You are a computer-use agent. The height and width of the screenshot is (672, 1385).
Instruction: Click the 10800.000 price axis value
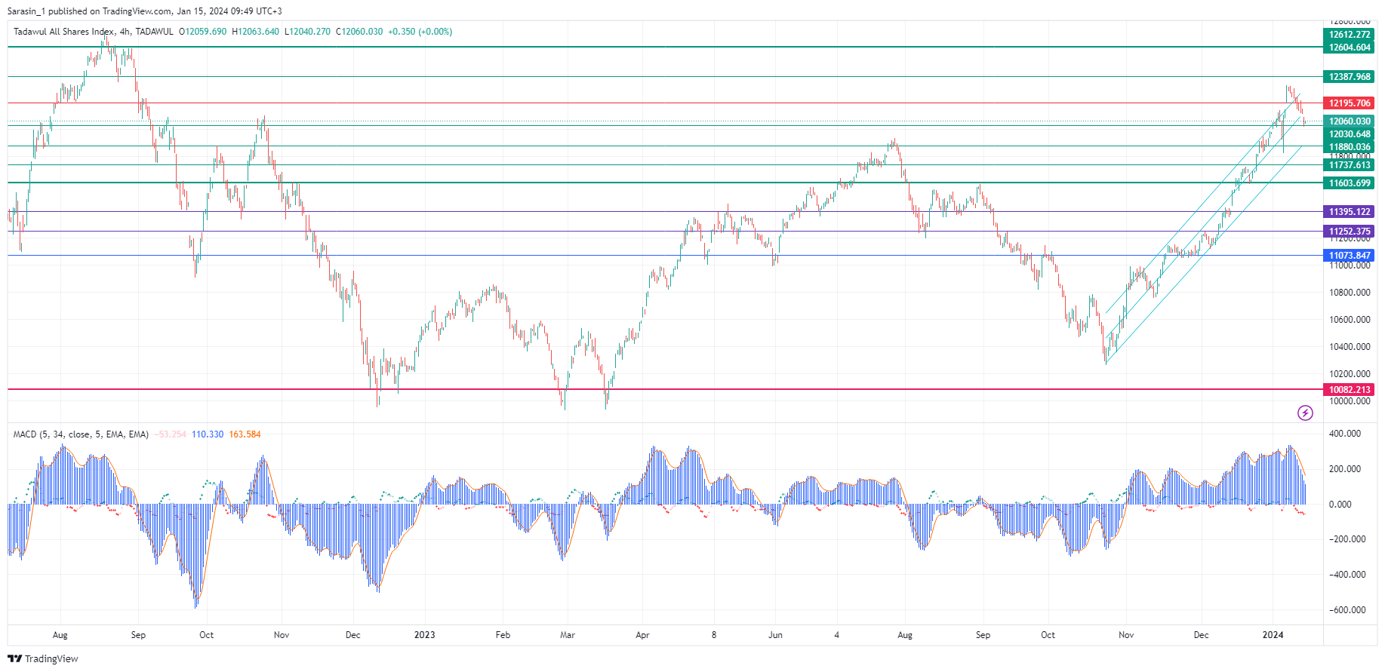pyautogui.click(x=1350, y=293)
